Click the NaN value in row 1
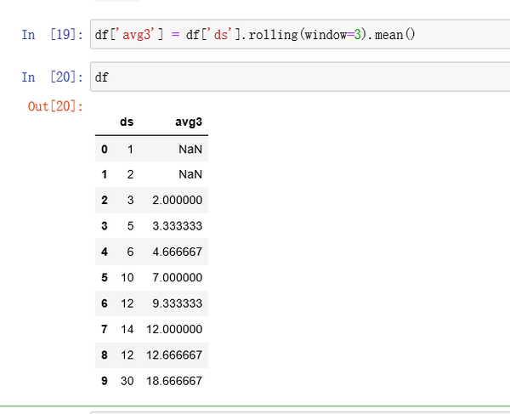This screenshot has width=510, height=414. (x=190, y=174)
